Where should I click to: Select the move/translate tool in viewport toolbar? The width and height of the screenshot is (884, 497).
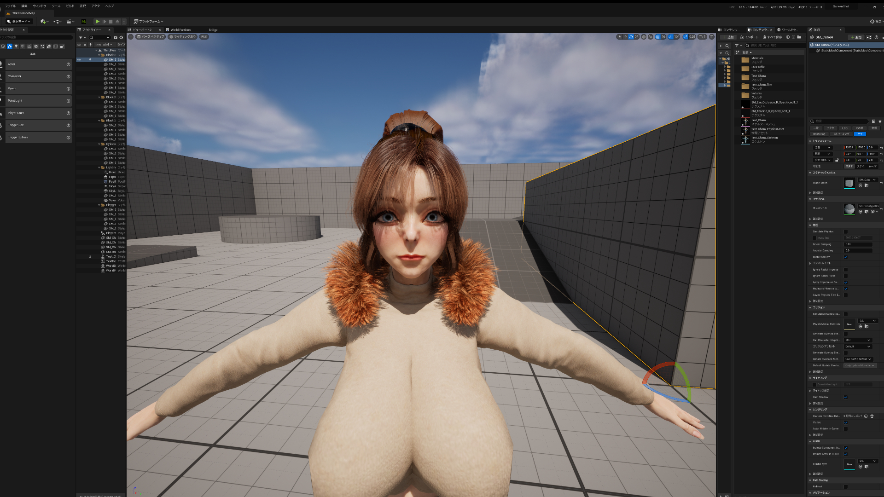click(x=625, y=37)
